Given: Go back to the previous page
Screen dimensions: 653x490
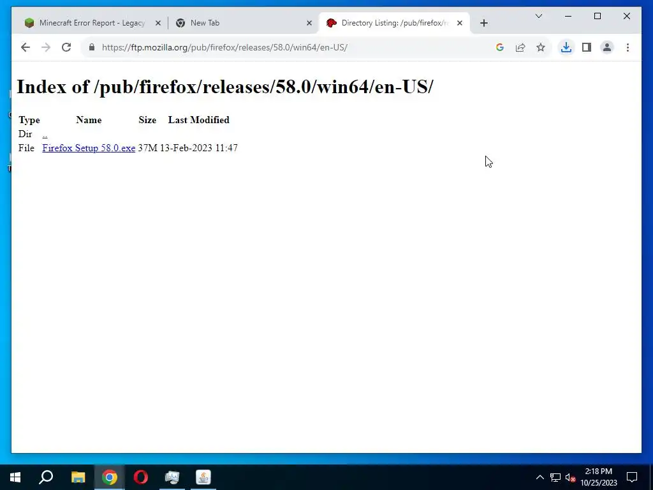Looking at the screenshot, I should (x=26, y=47).
